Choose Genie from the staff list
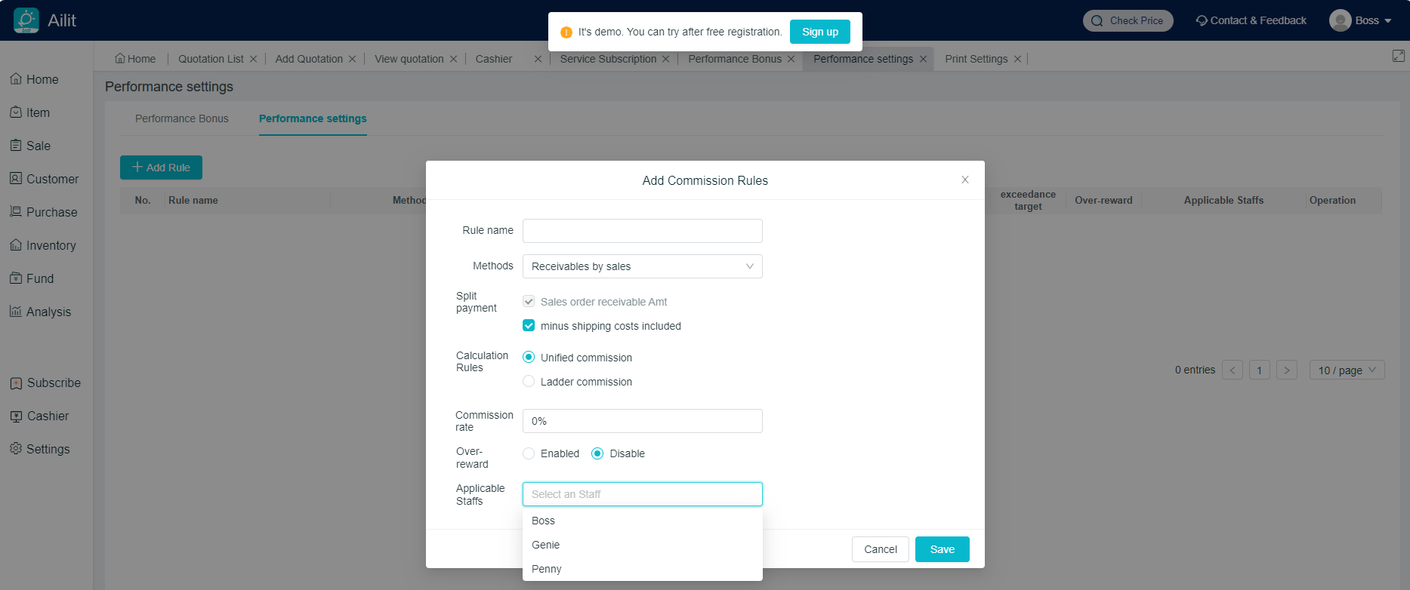 point(546,545)
